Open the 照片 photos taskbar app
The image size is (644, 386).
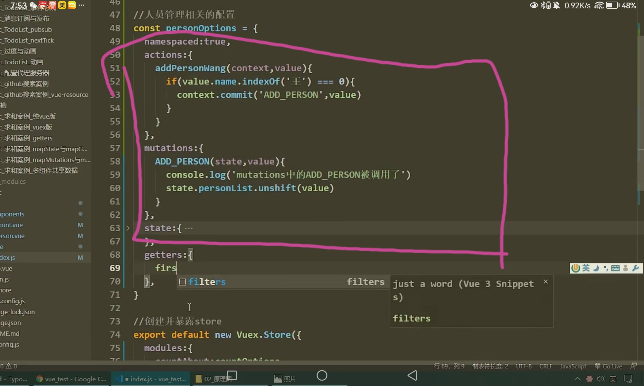(x=285, y=379)
